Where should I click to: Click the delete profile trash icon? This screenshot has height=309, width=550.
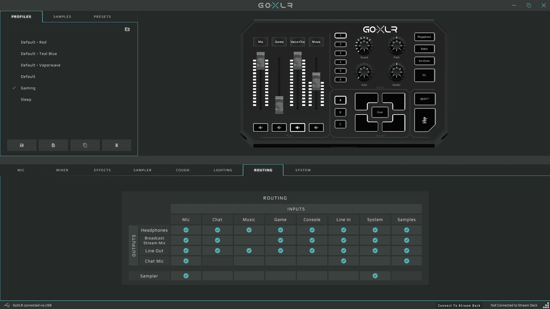(x=117, y=145)
